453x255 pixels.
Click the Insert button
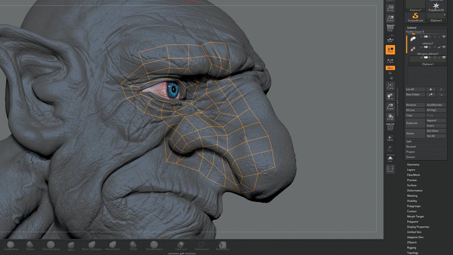point(436,126)
